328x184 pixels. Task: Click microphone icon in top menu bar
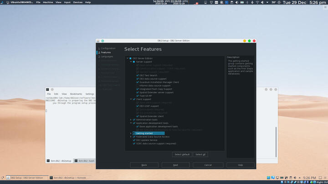coord(252,2)
